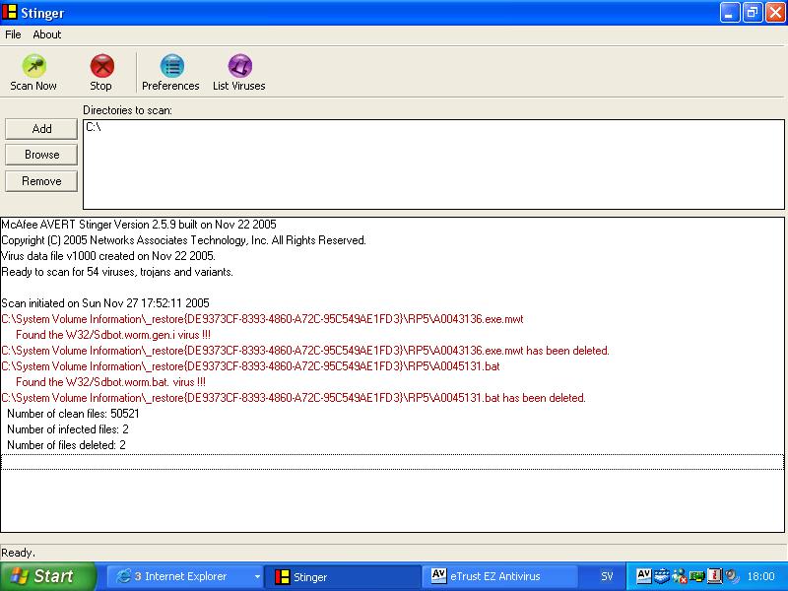Select the A0045131.bat has been deleted line
788x591 pixels.
[x=294, y=398]
